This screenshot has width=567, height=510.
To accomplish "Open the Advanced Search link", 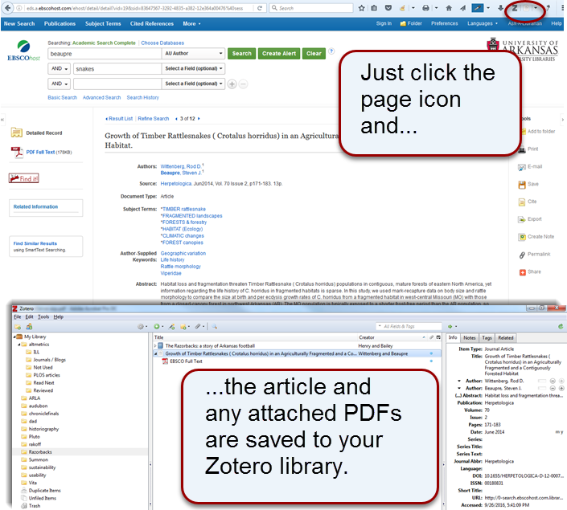I will 101,97.
